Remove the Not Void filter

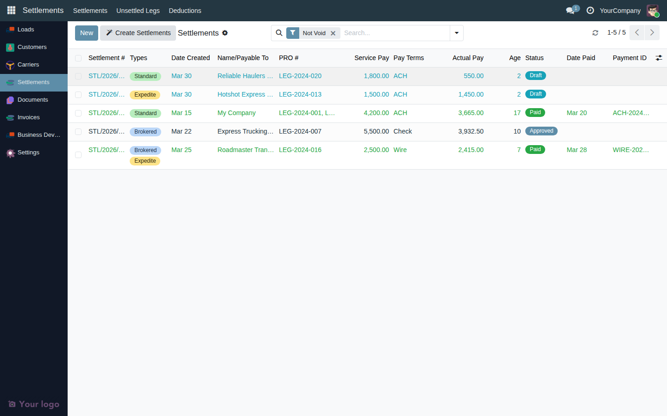[333, 33]
